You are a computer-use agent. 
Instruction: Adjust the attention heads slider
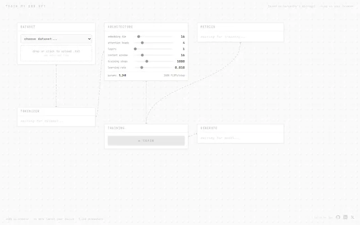(154, 43)
